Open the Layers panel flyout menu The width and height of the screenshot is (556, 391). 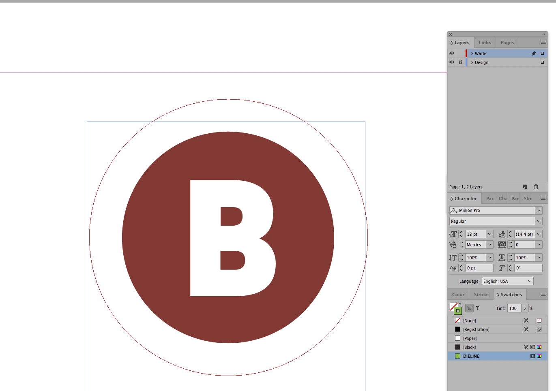coord(543,43)
